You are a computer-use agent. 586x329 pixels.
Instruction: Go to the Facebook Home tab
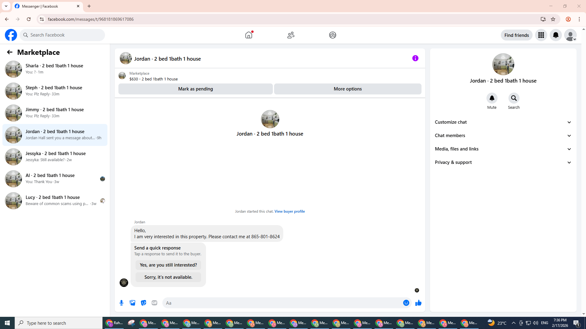pos(249,35)
